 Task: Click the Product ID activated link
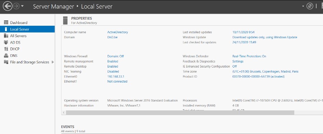[258, 76]
